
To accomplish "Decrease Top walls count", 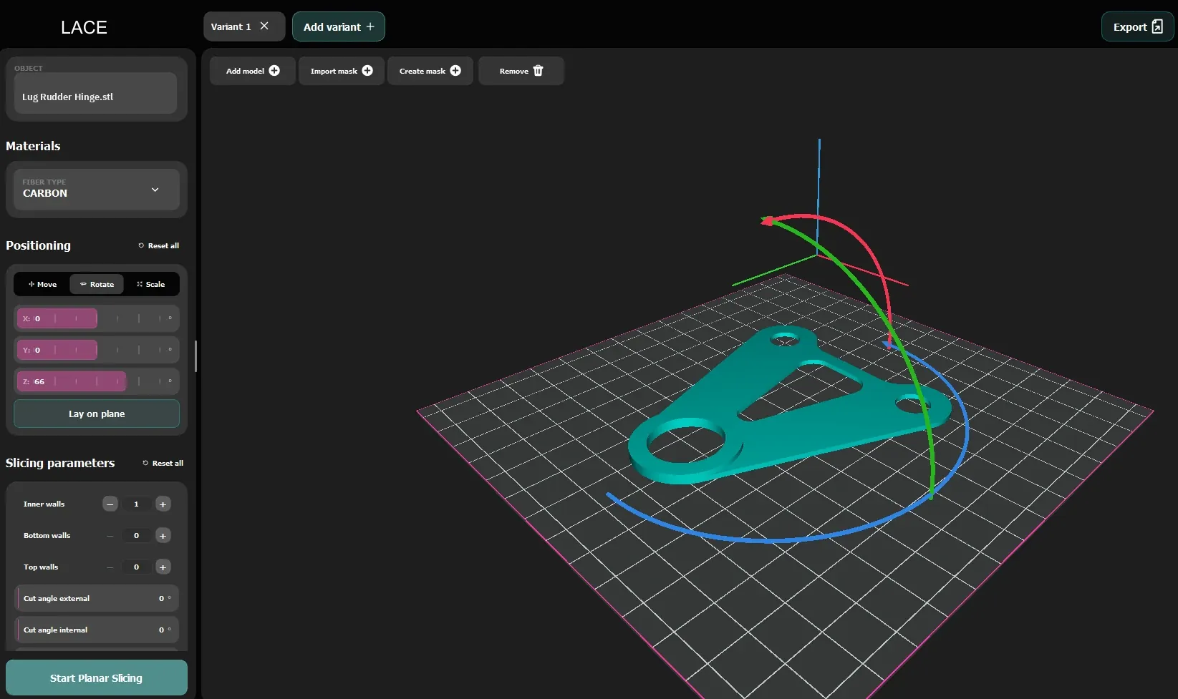I will [x=110, y=567].
